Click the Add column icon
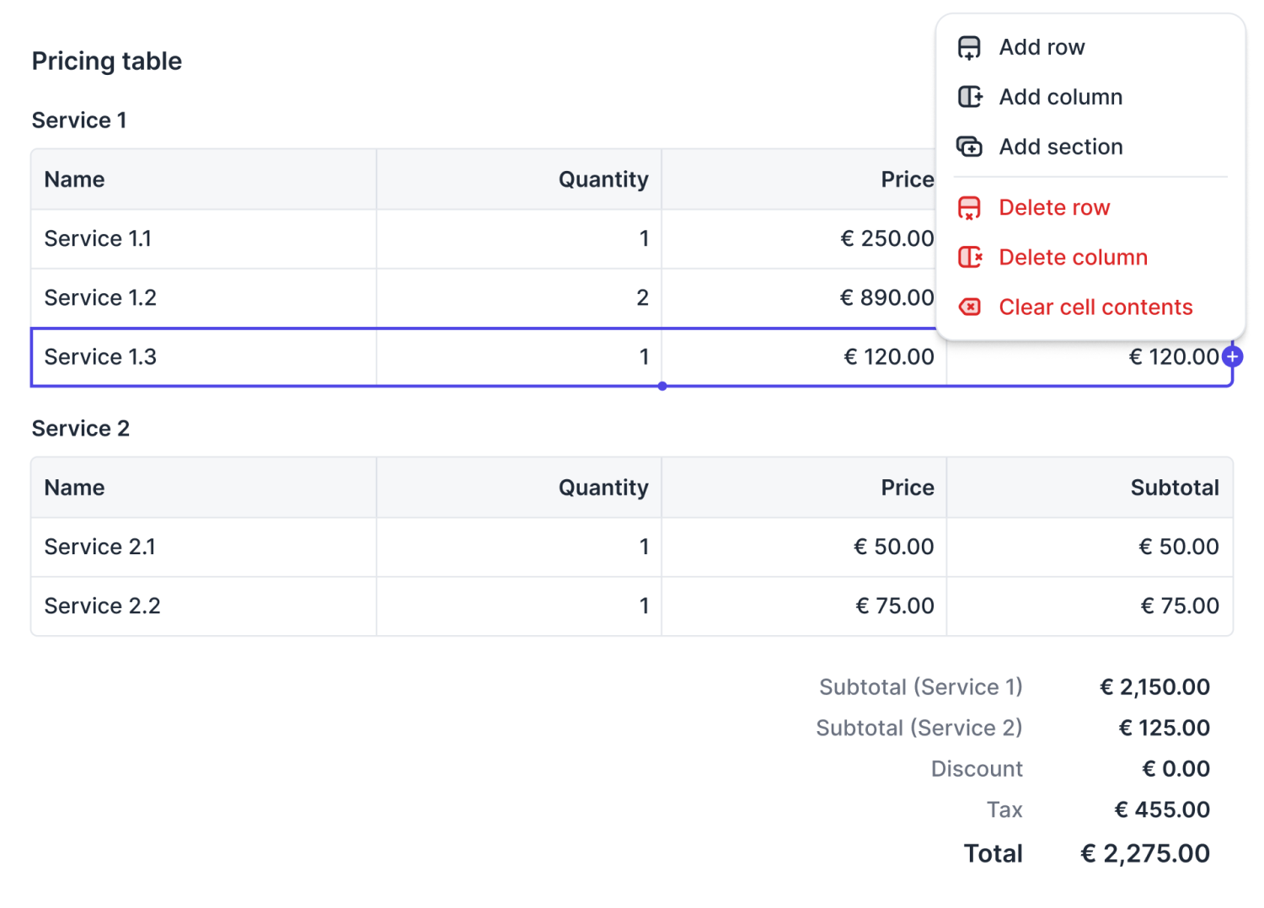This screenshot has height=908, width=1264. 970,97
